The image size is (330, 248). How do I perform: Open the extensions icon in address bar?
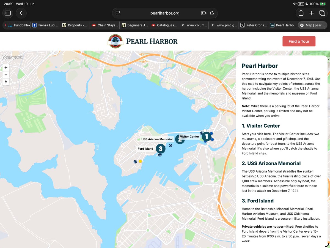point(204,13)
